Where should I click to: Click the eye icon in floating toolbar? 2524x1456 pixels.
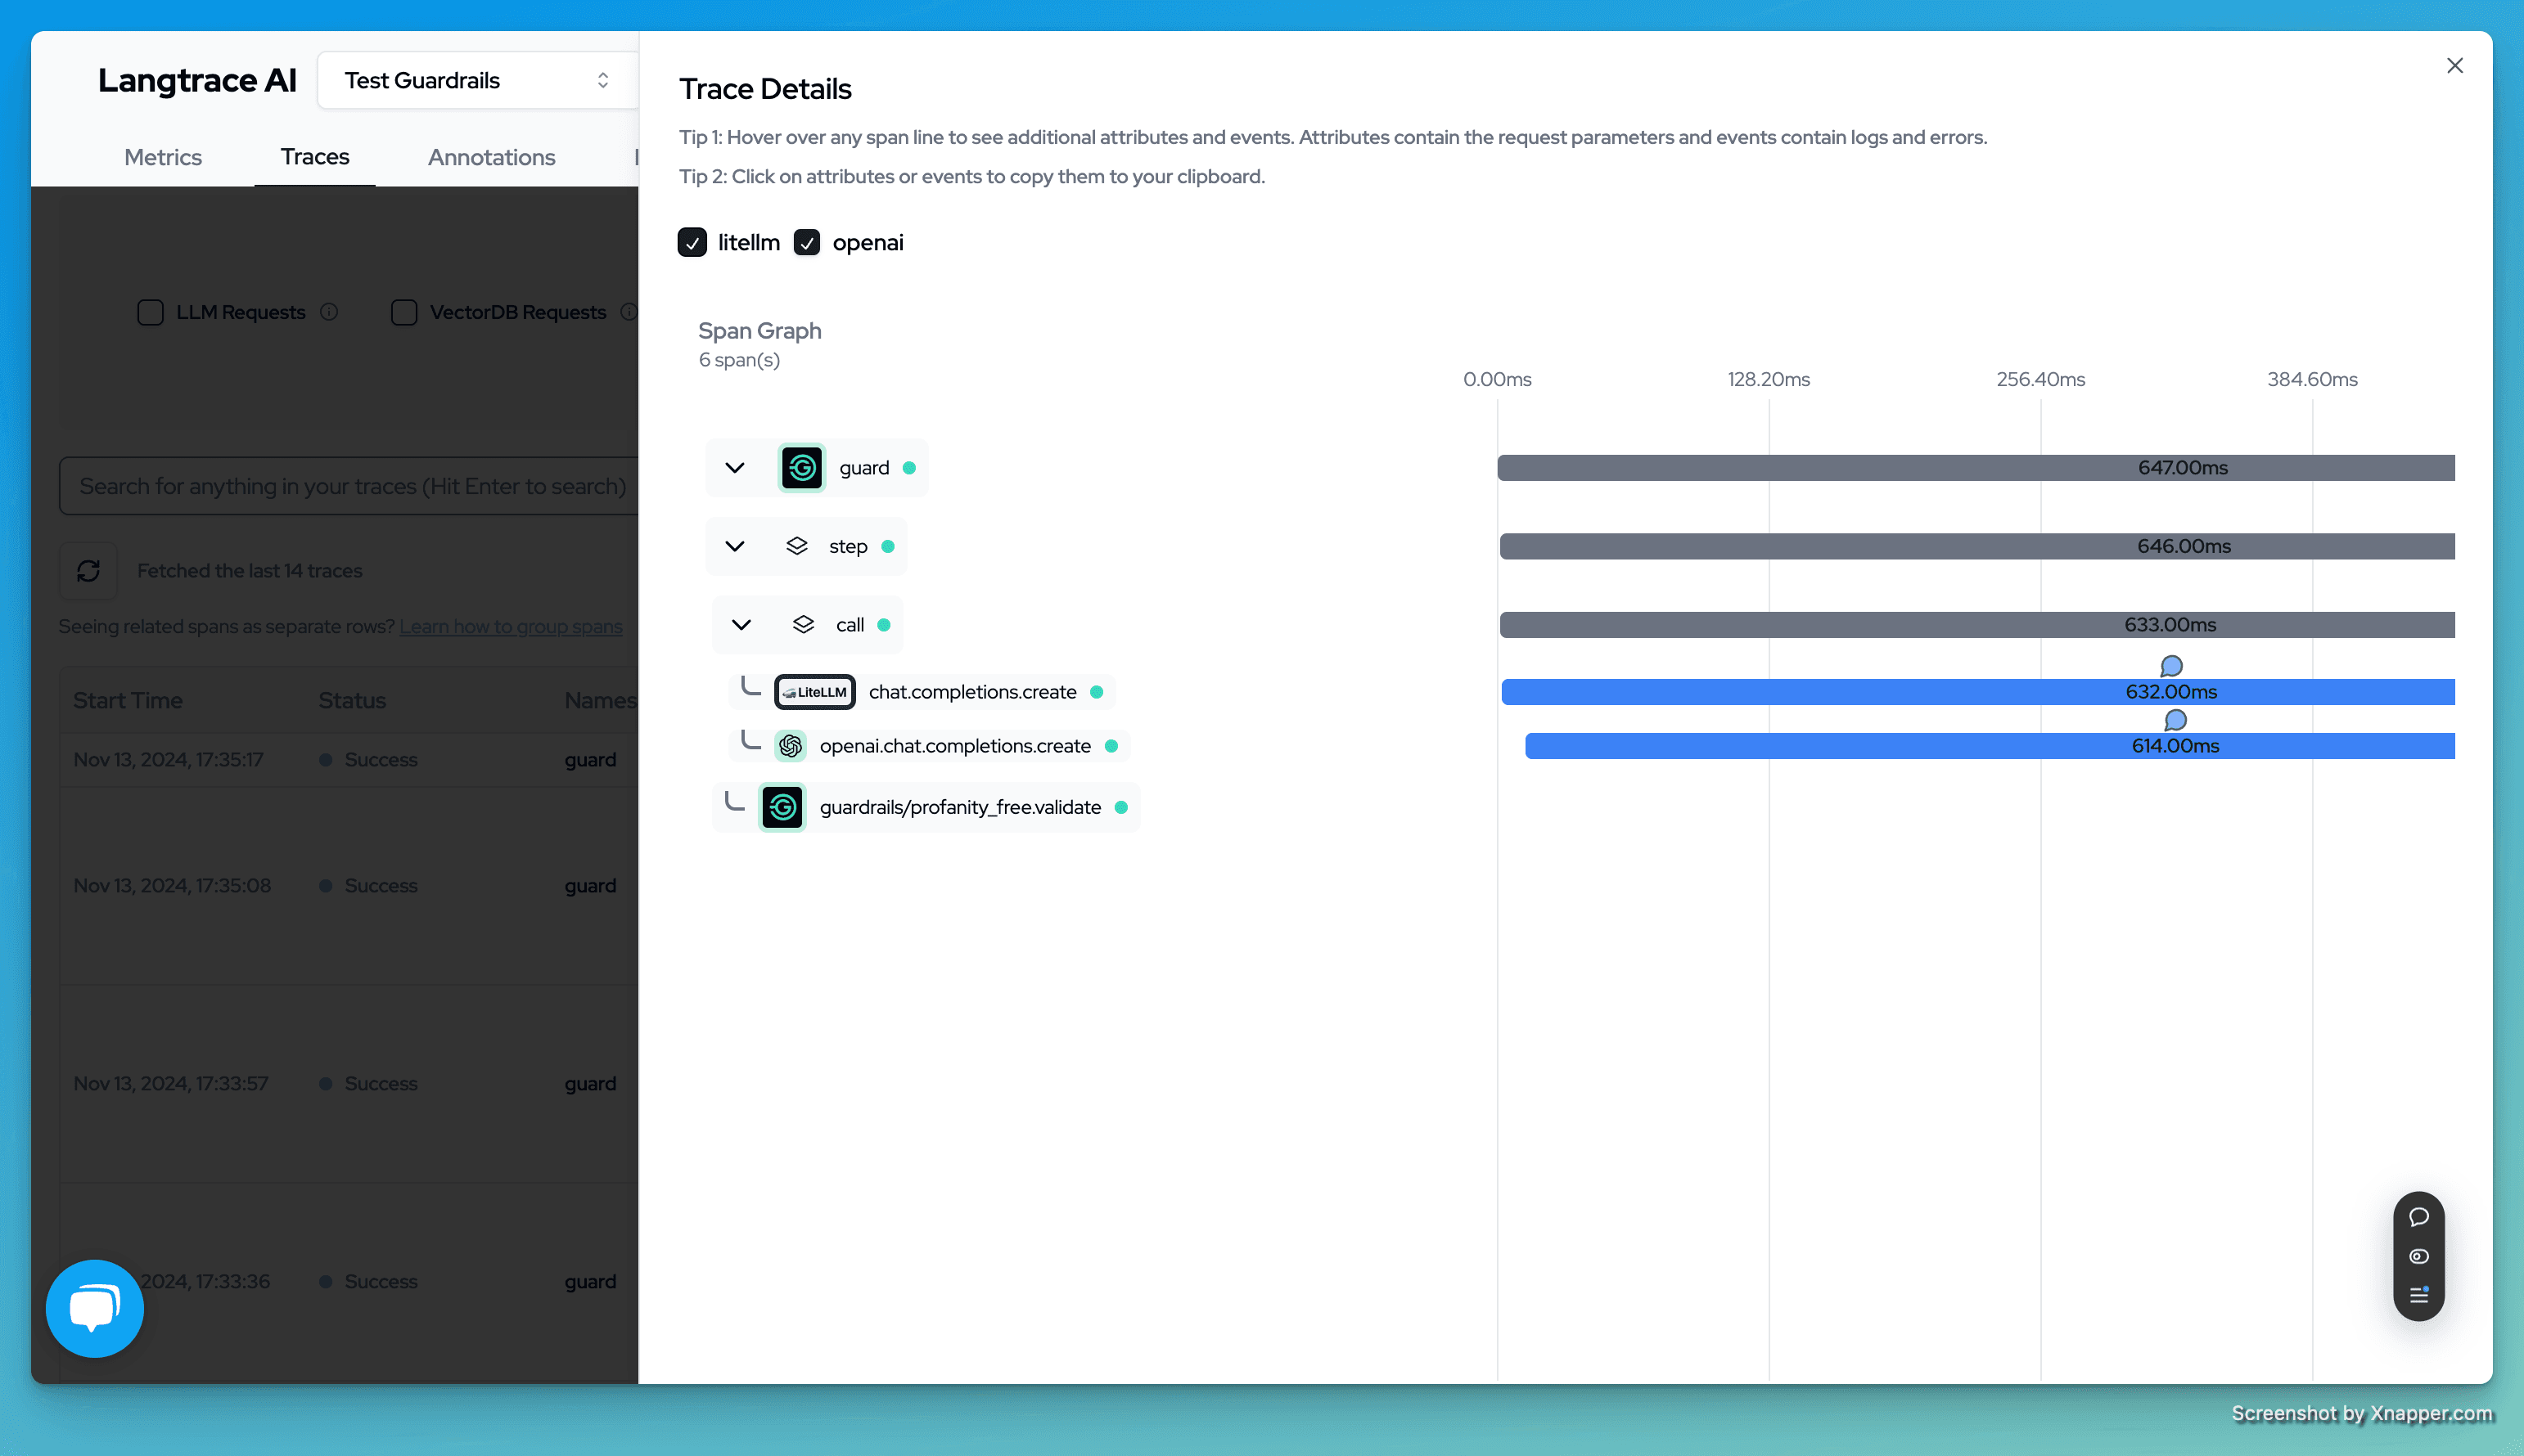pos(2419,1256)
